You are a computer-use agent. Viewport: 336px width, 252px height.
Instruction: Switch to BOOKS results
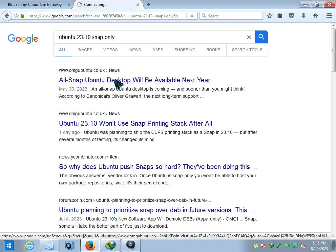[213, 50]
